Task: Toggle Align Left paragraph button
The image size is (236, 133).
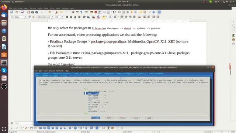Action: pos(122,17)
